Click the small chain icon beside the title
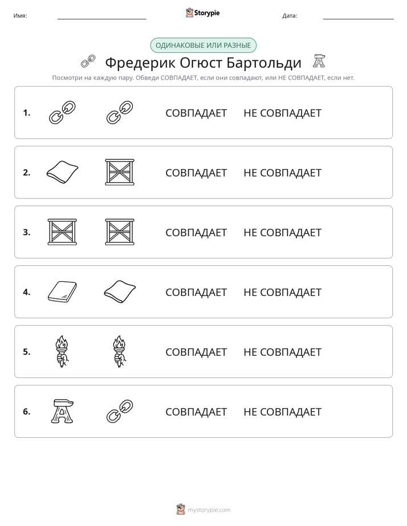This screenshot has height=526, width=407. pyautogui.click(x=88, y=61)
